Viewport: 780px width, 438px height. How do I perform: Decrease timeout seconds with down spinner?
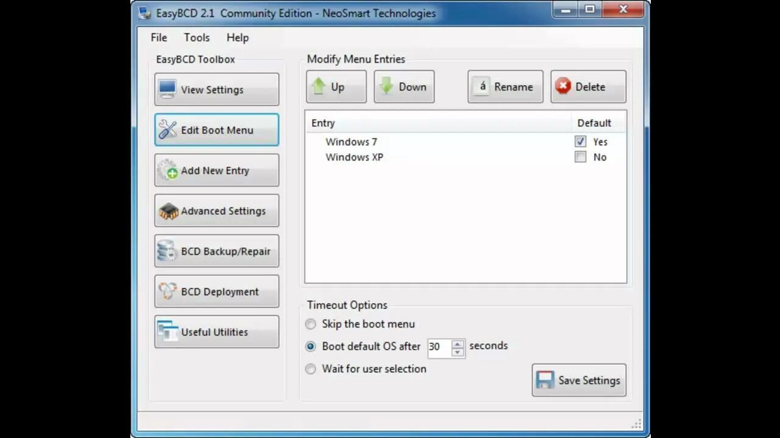point(458,352)
